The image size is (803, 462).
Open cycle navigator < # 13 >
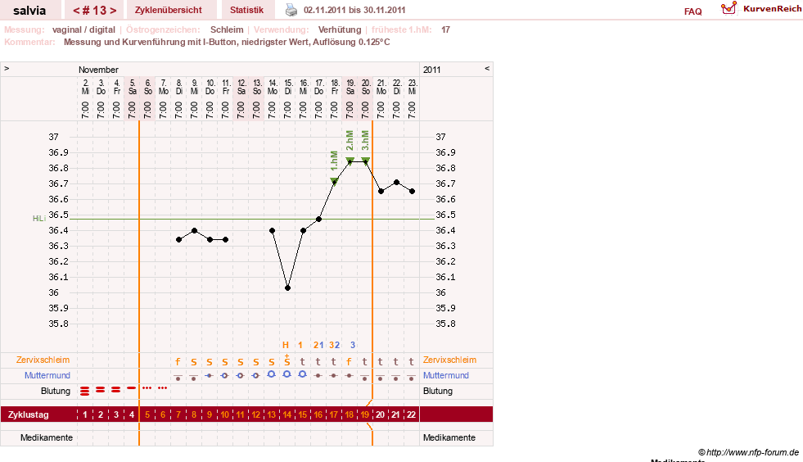click(x=94, y=10)
